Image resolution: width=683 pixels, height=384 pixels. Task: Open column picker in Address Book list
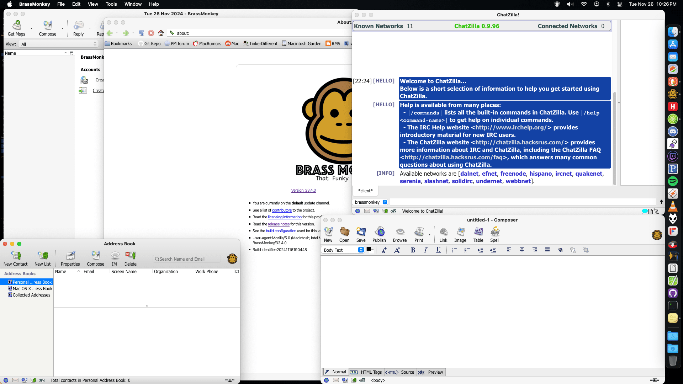tap(237, 271)
